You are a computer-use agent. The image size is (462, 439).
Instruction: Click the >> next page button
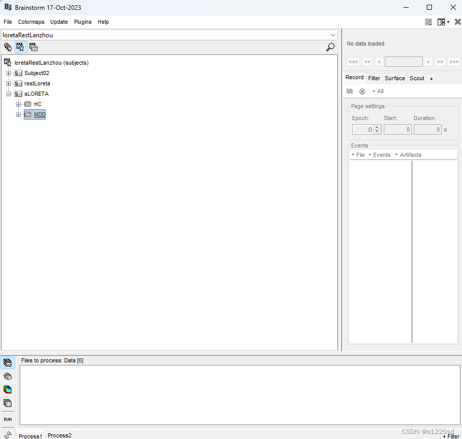(x=440, y=62)
